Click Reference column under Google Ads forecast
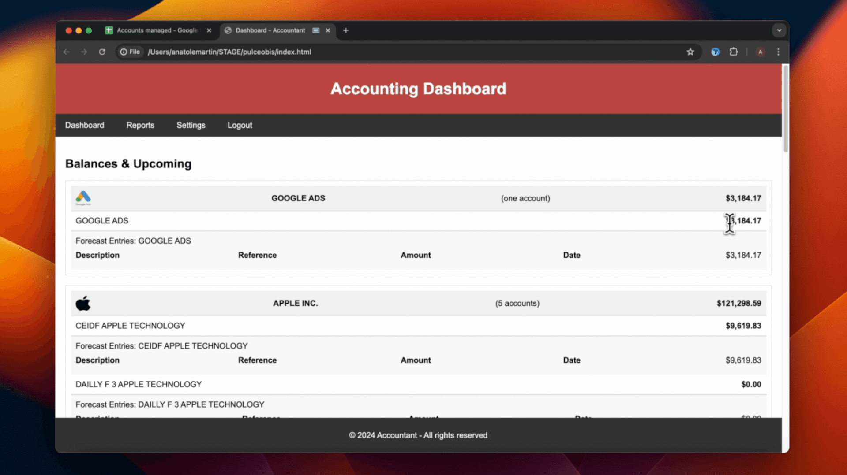 (257, 255)
